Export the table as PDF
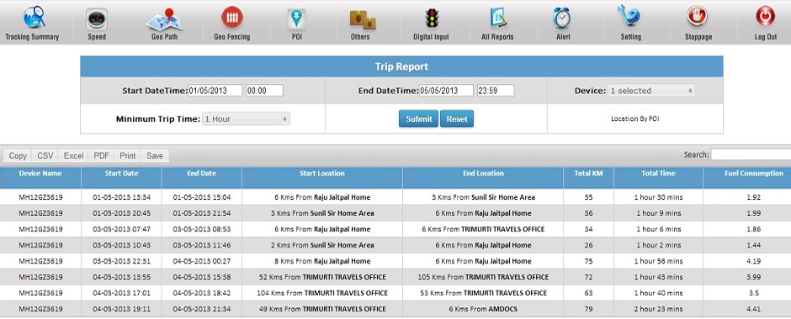 pos(101,155)
